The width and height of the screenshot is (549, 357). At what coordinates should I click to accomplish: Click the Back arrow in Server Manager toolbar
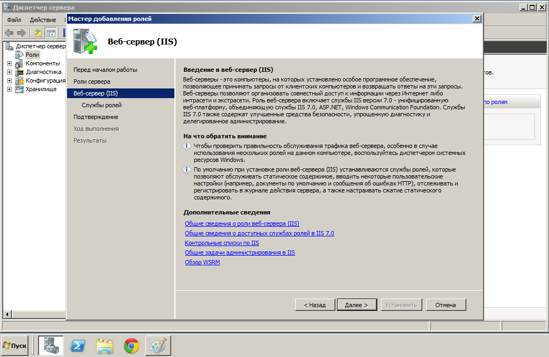point(9,33)
